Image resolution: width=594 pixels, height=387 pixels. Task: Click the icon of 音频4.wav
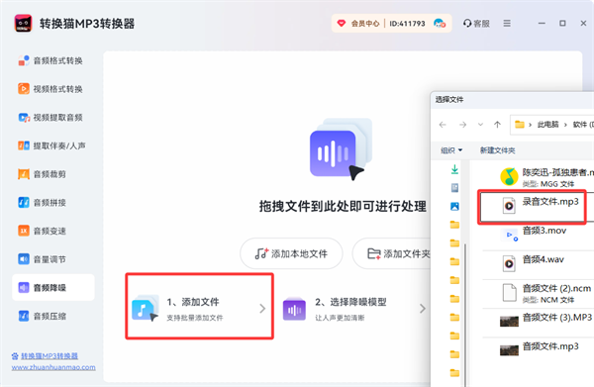(x=509, y=263)
